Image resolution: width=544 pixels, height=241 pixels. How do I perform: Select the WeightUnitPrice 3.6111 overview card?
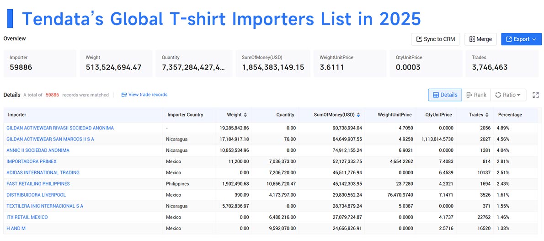(x=350, y=64)
